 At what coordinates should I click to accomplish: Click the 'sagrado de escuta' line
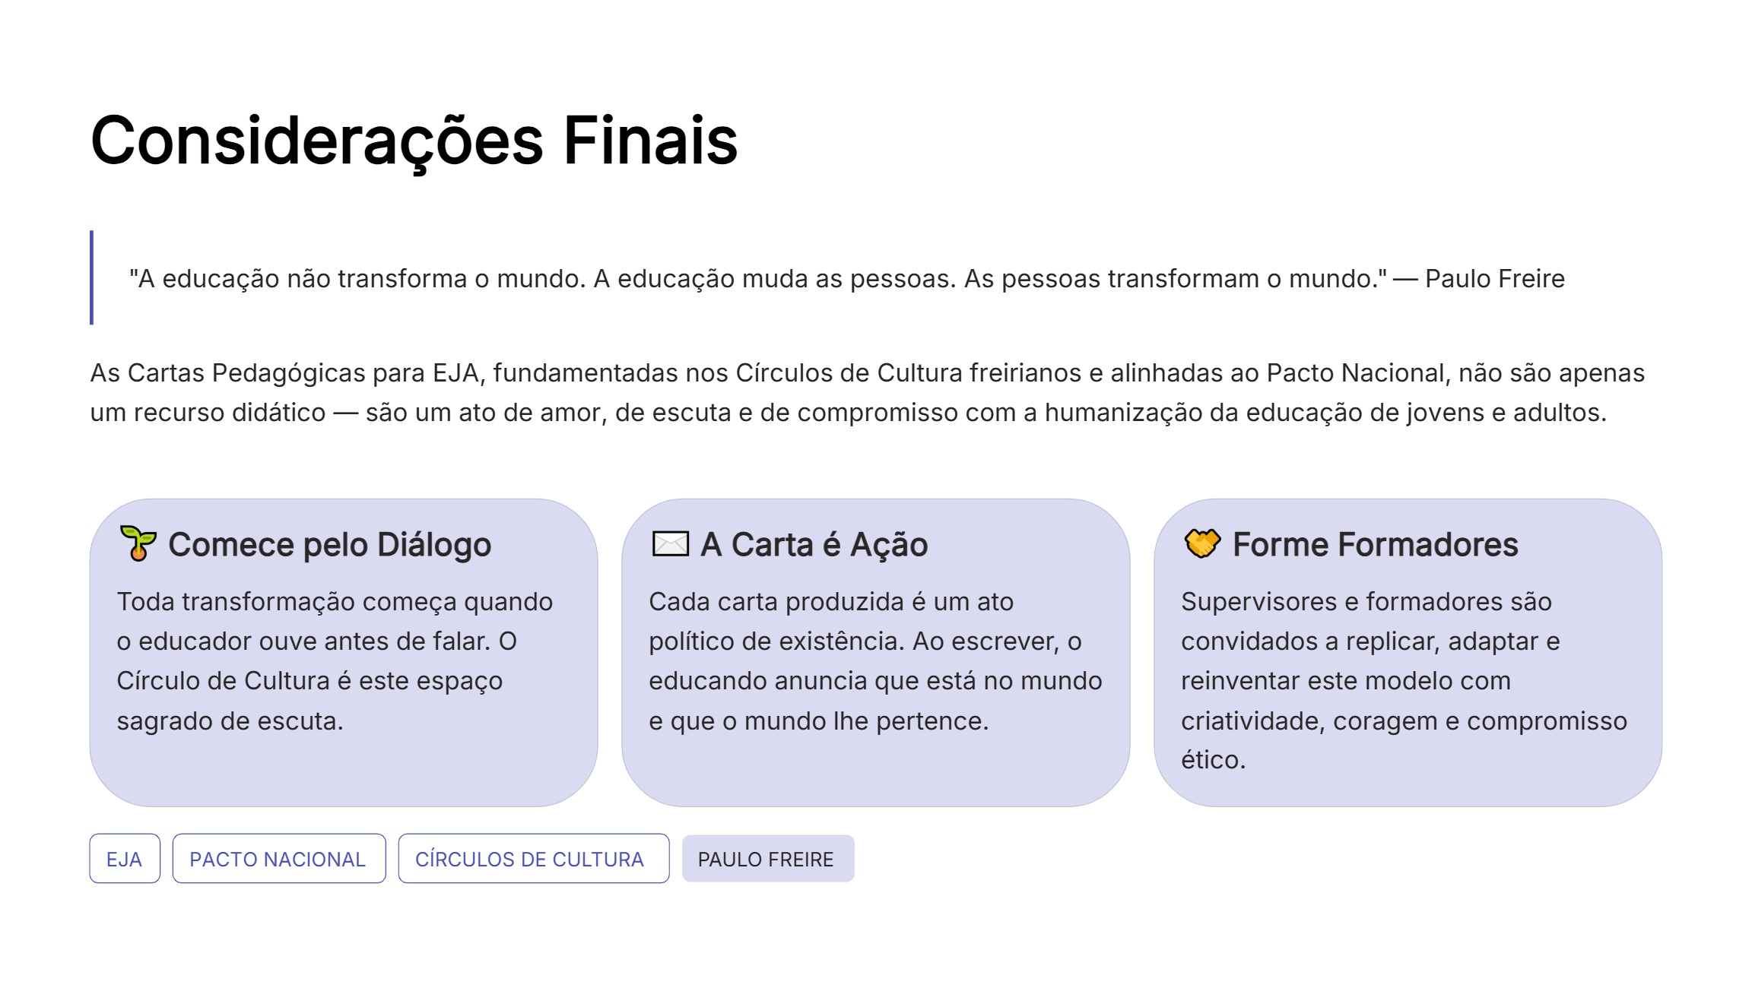230,721
